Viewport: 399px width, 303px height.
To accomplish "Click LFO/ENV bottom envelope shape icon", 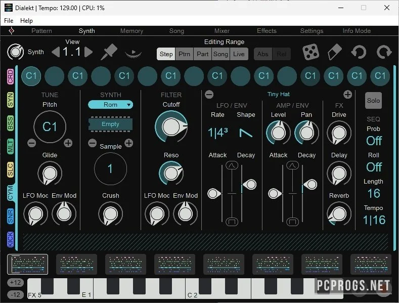I will pyautogui.click(x=232, y=222).
